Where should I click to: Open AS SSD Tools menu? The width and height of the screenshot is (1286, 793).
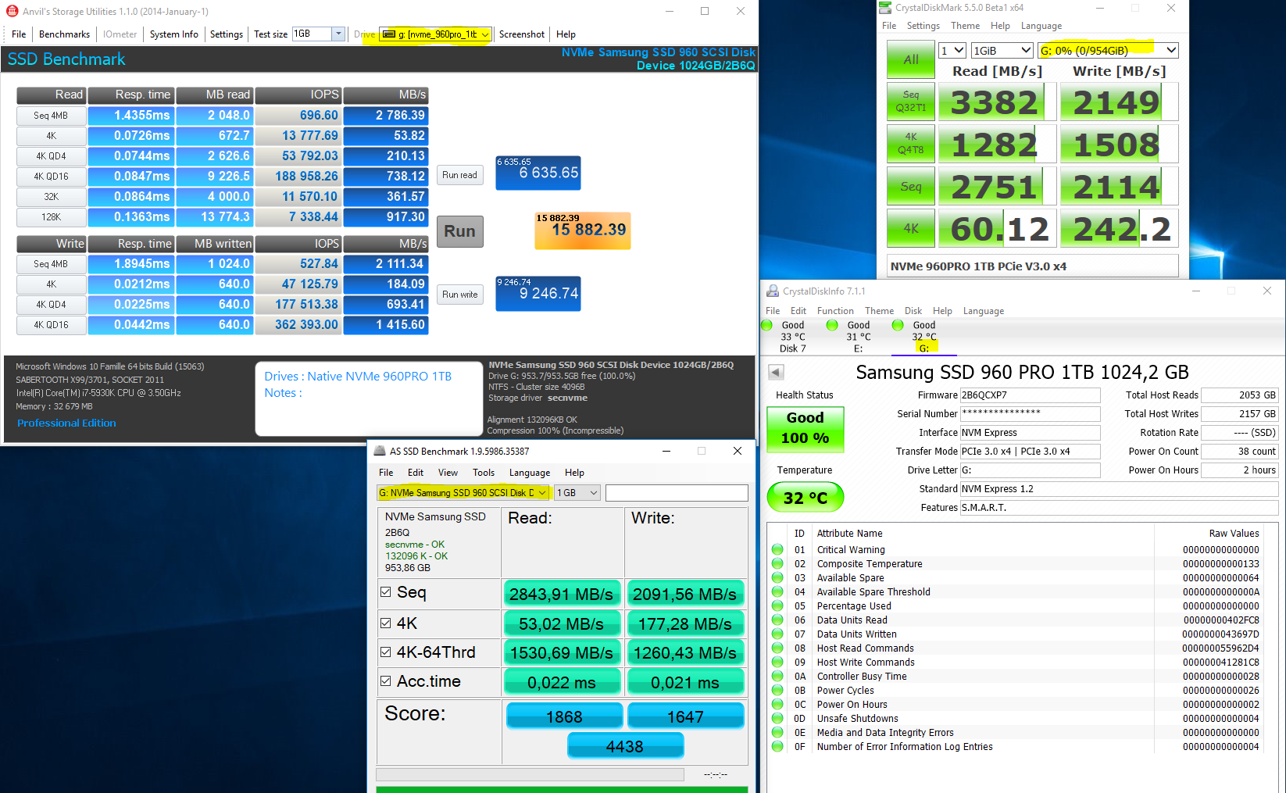pyautogui.click(x=484, y=473)
